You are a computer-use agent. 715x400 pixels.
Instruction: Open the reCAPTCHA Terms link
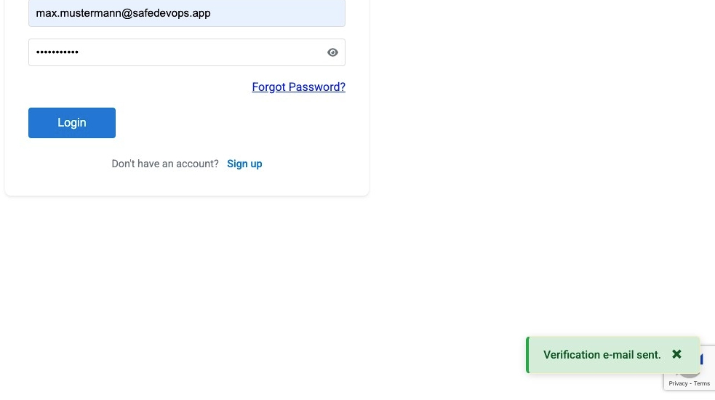click(x=702, y=383)
